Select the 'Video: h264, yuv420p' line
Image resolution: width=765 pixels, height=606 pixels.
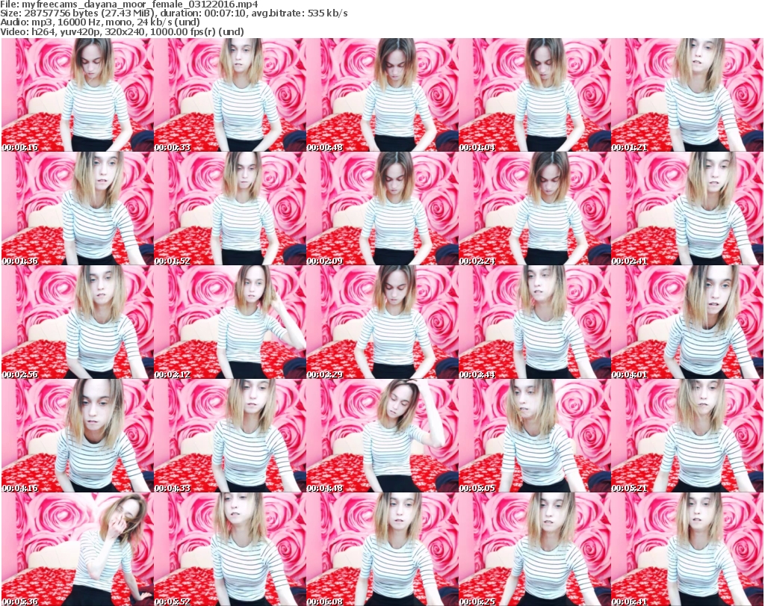pos(123,31)
